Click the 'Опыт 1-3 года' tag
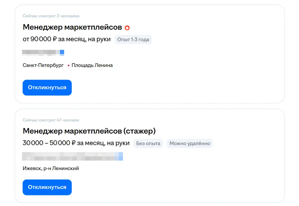This screenshot has height=206, width=299. tap(133, 39)
